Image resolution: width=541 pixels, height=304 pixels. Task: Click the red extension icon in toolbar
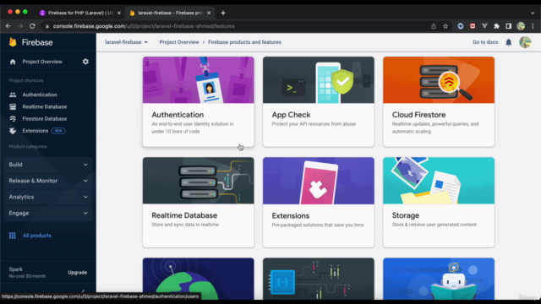tap(473, 26)
